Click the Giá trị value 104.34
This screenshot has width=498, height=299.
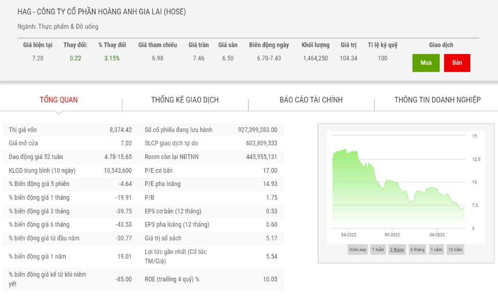[349, 58]
